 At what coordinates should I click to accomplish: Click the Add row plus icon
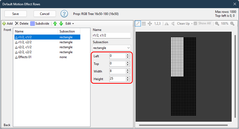(x=4, y=24)
